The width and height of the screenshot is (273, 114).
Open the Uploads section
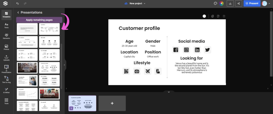tap(6, 58)
